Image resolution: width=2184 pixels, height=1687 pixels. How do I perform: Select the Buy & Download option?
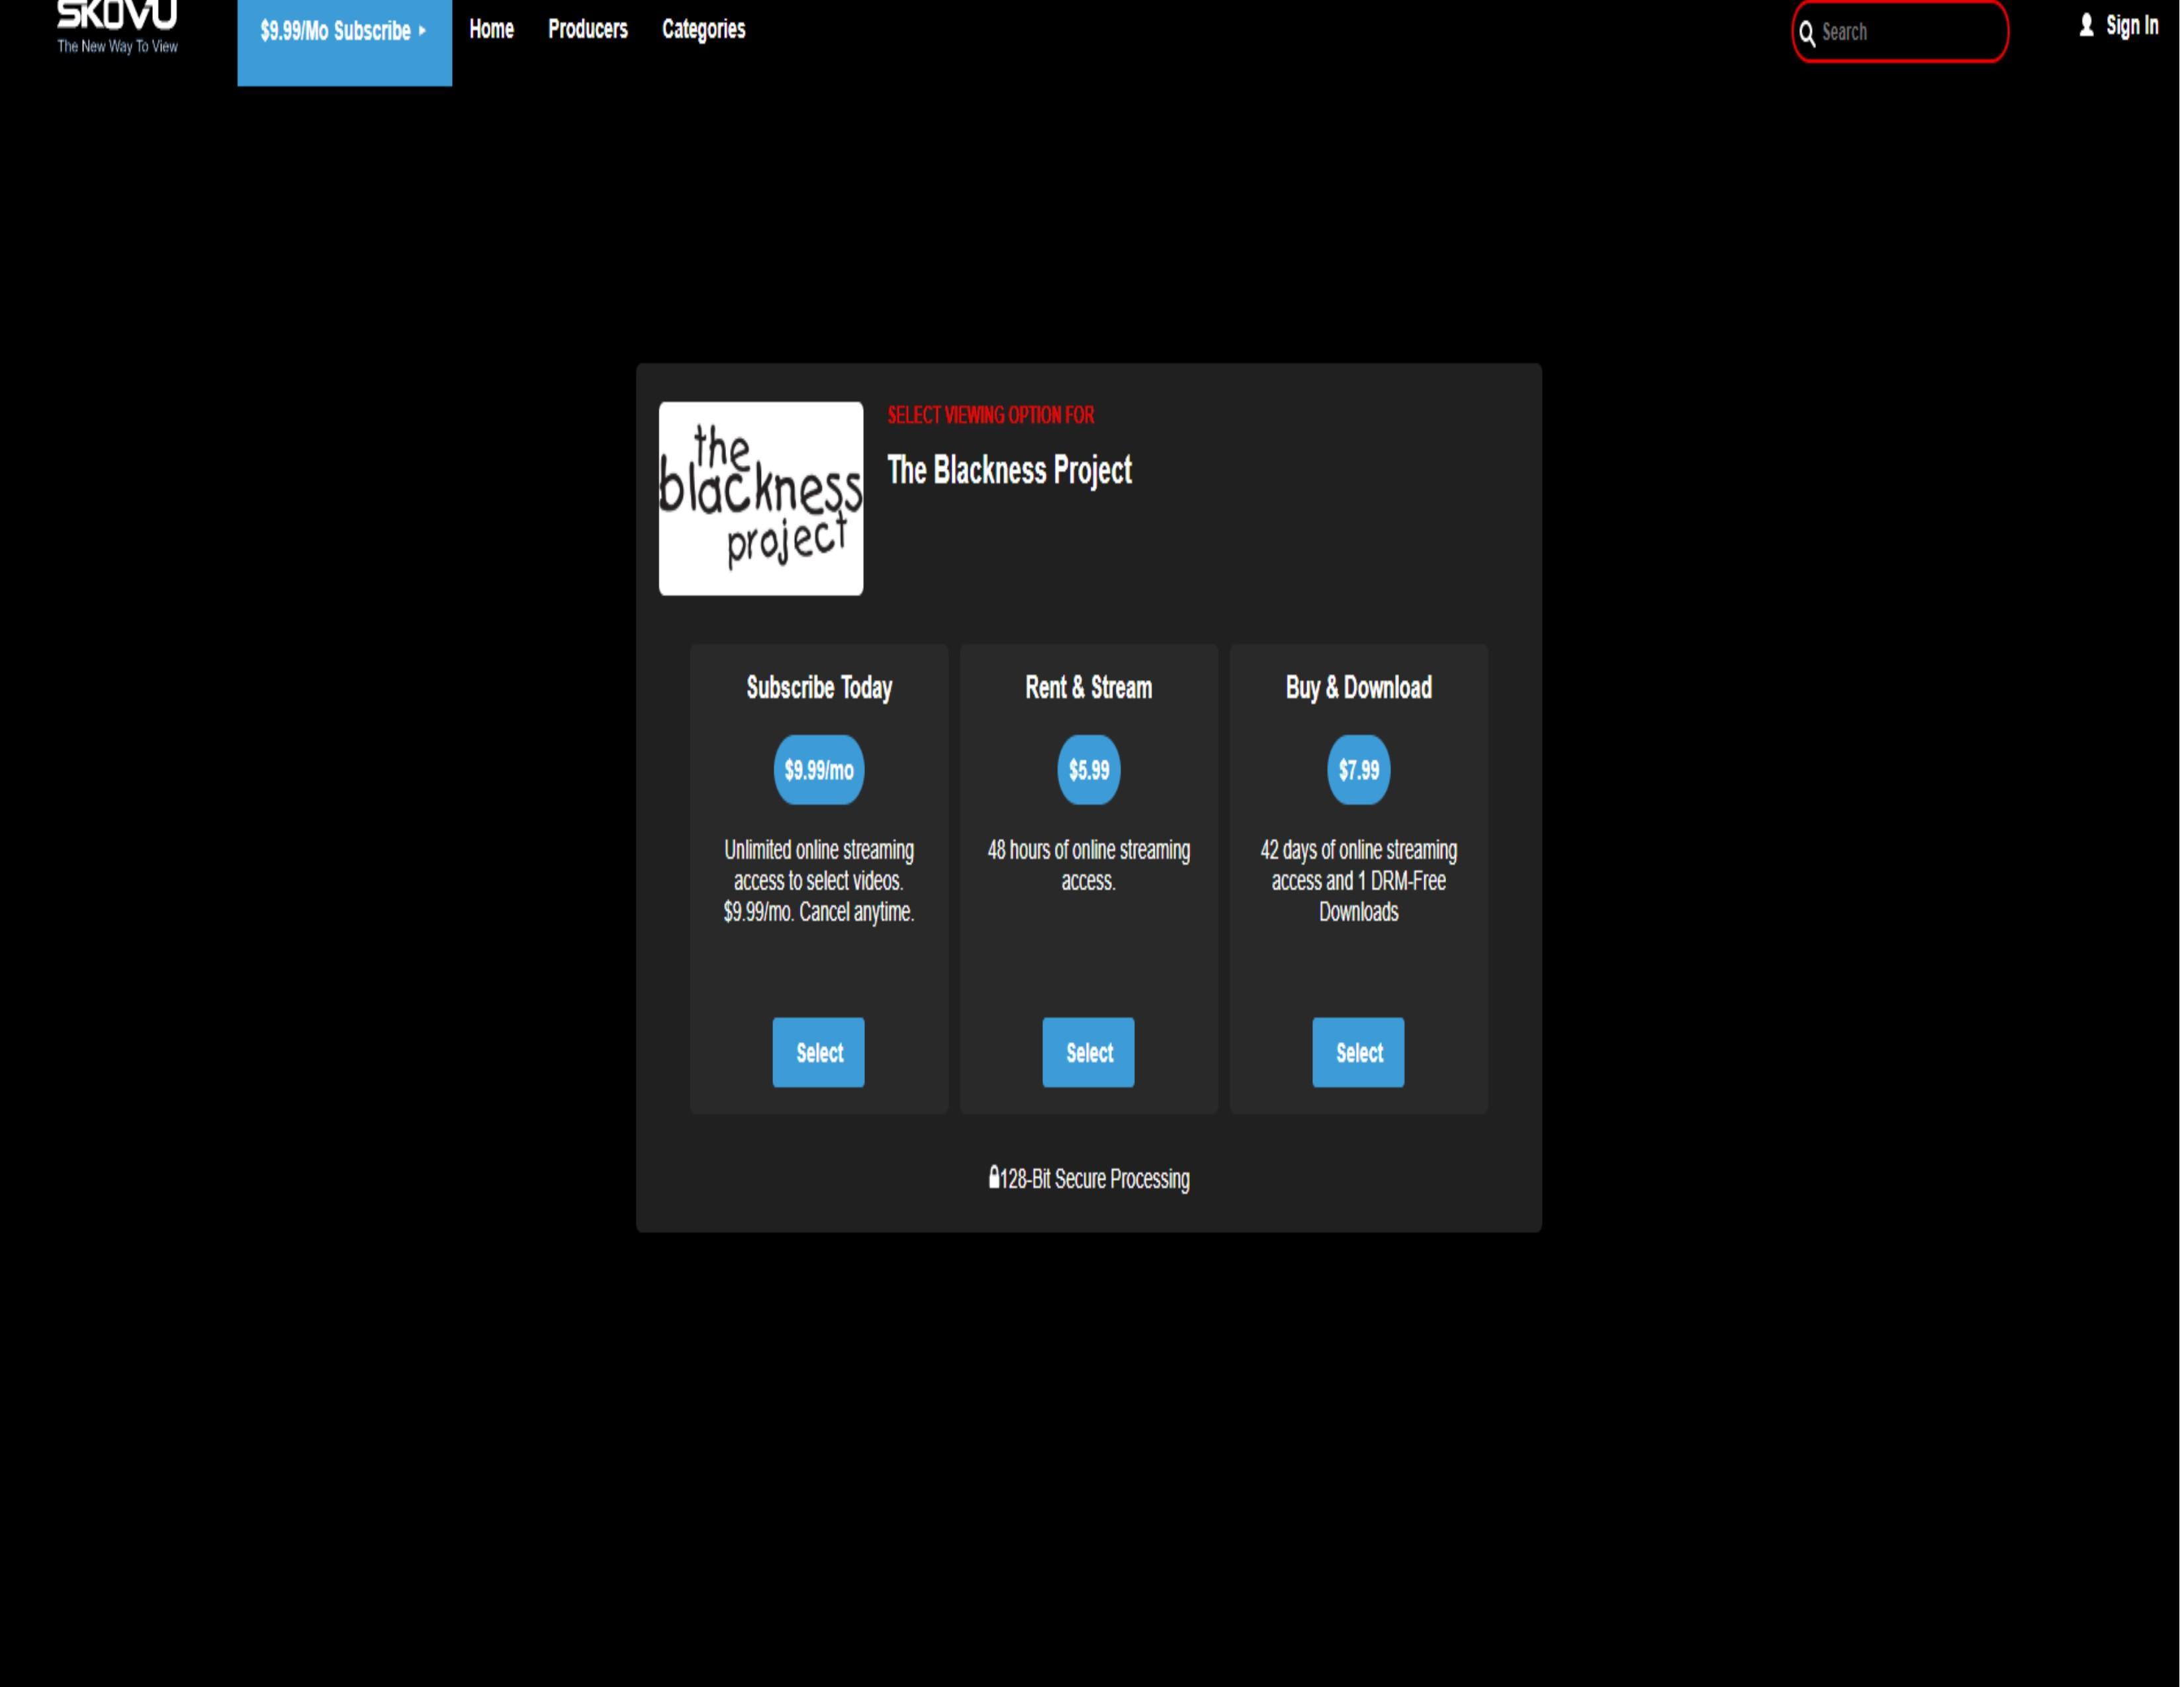click(1358, 1053)
